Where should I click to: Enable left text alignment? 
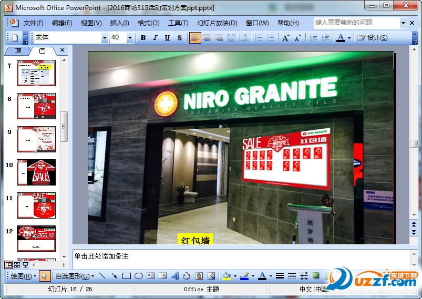coord(194,38)
